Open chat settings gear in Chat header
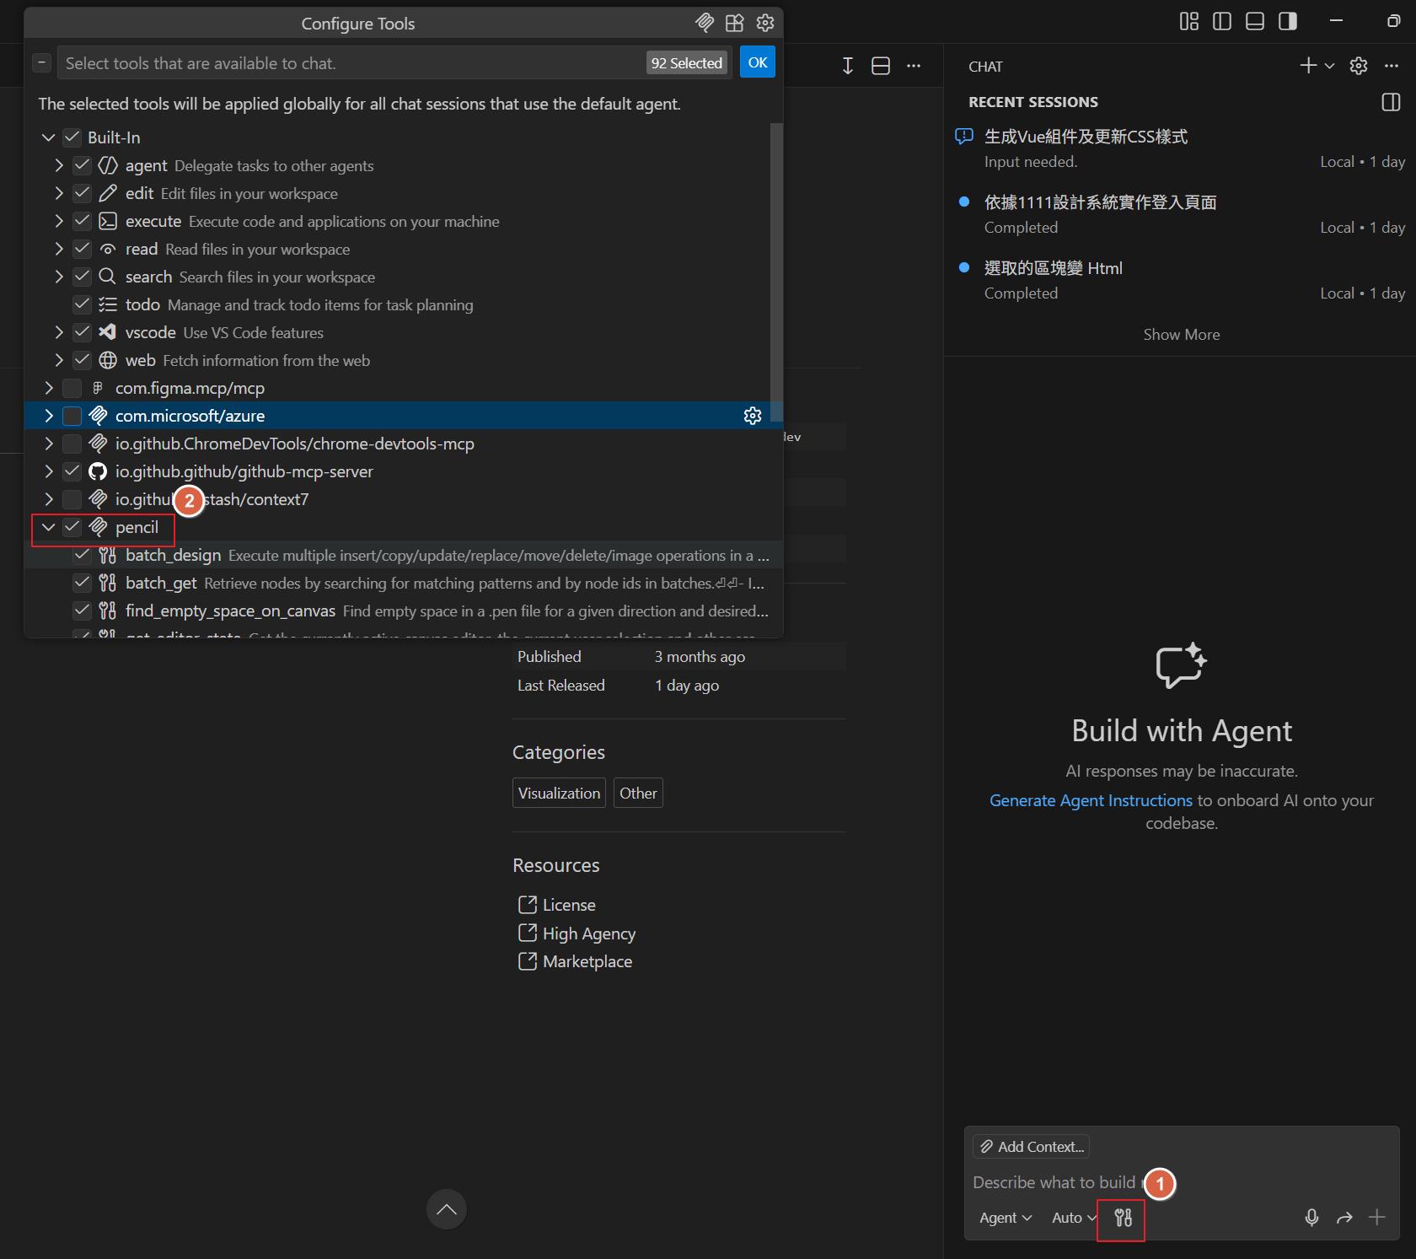 tap(1358, 66)
